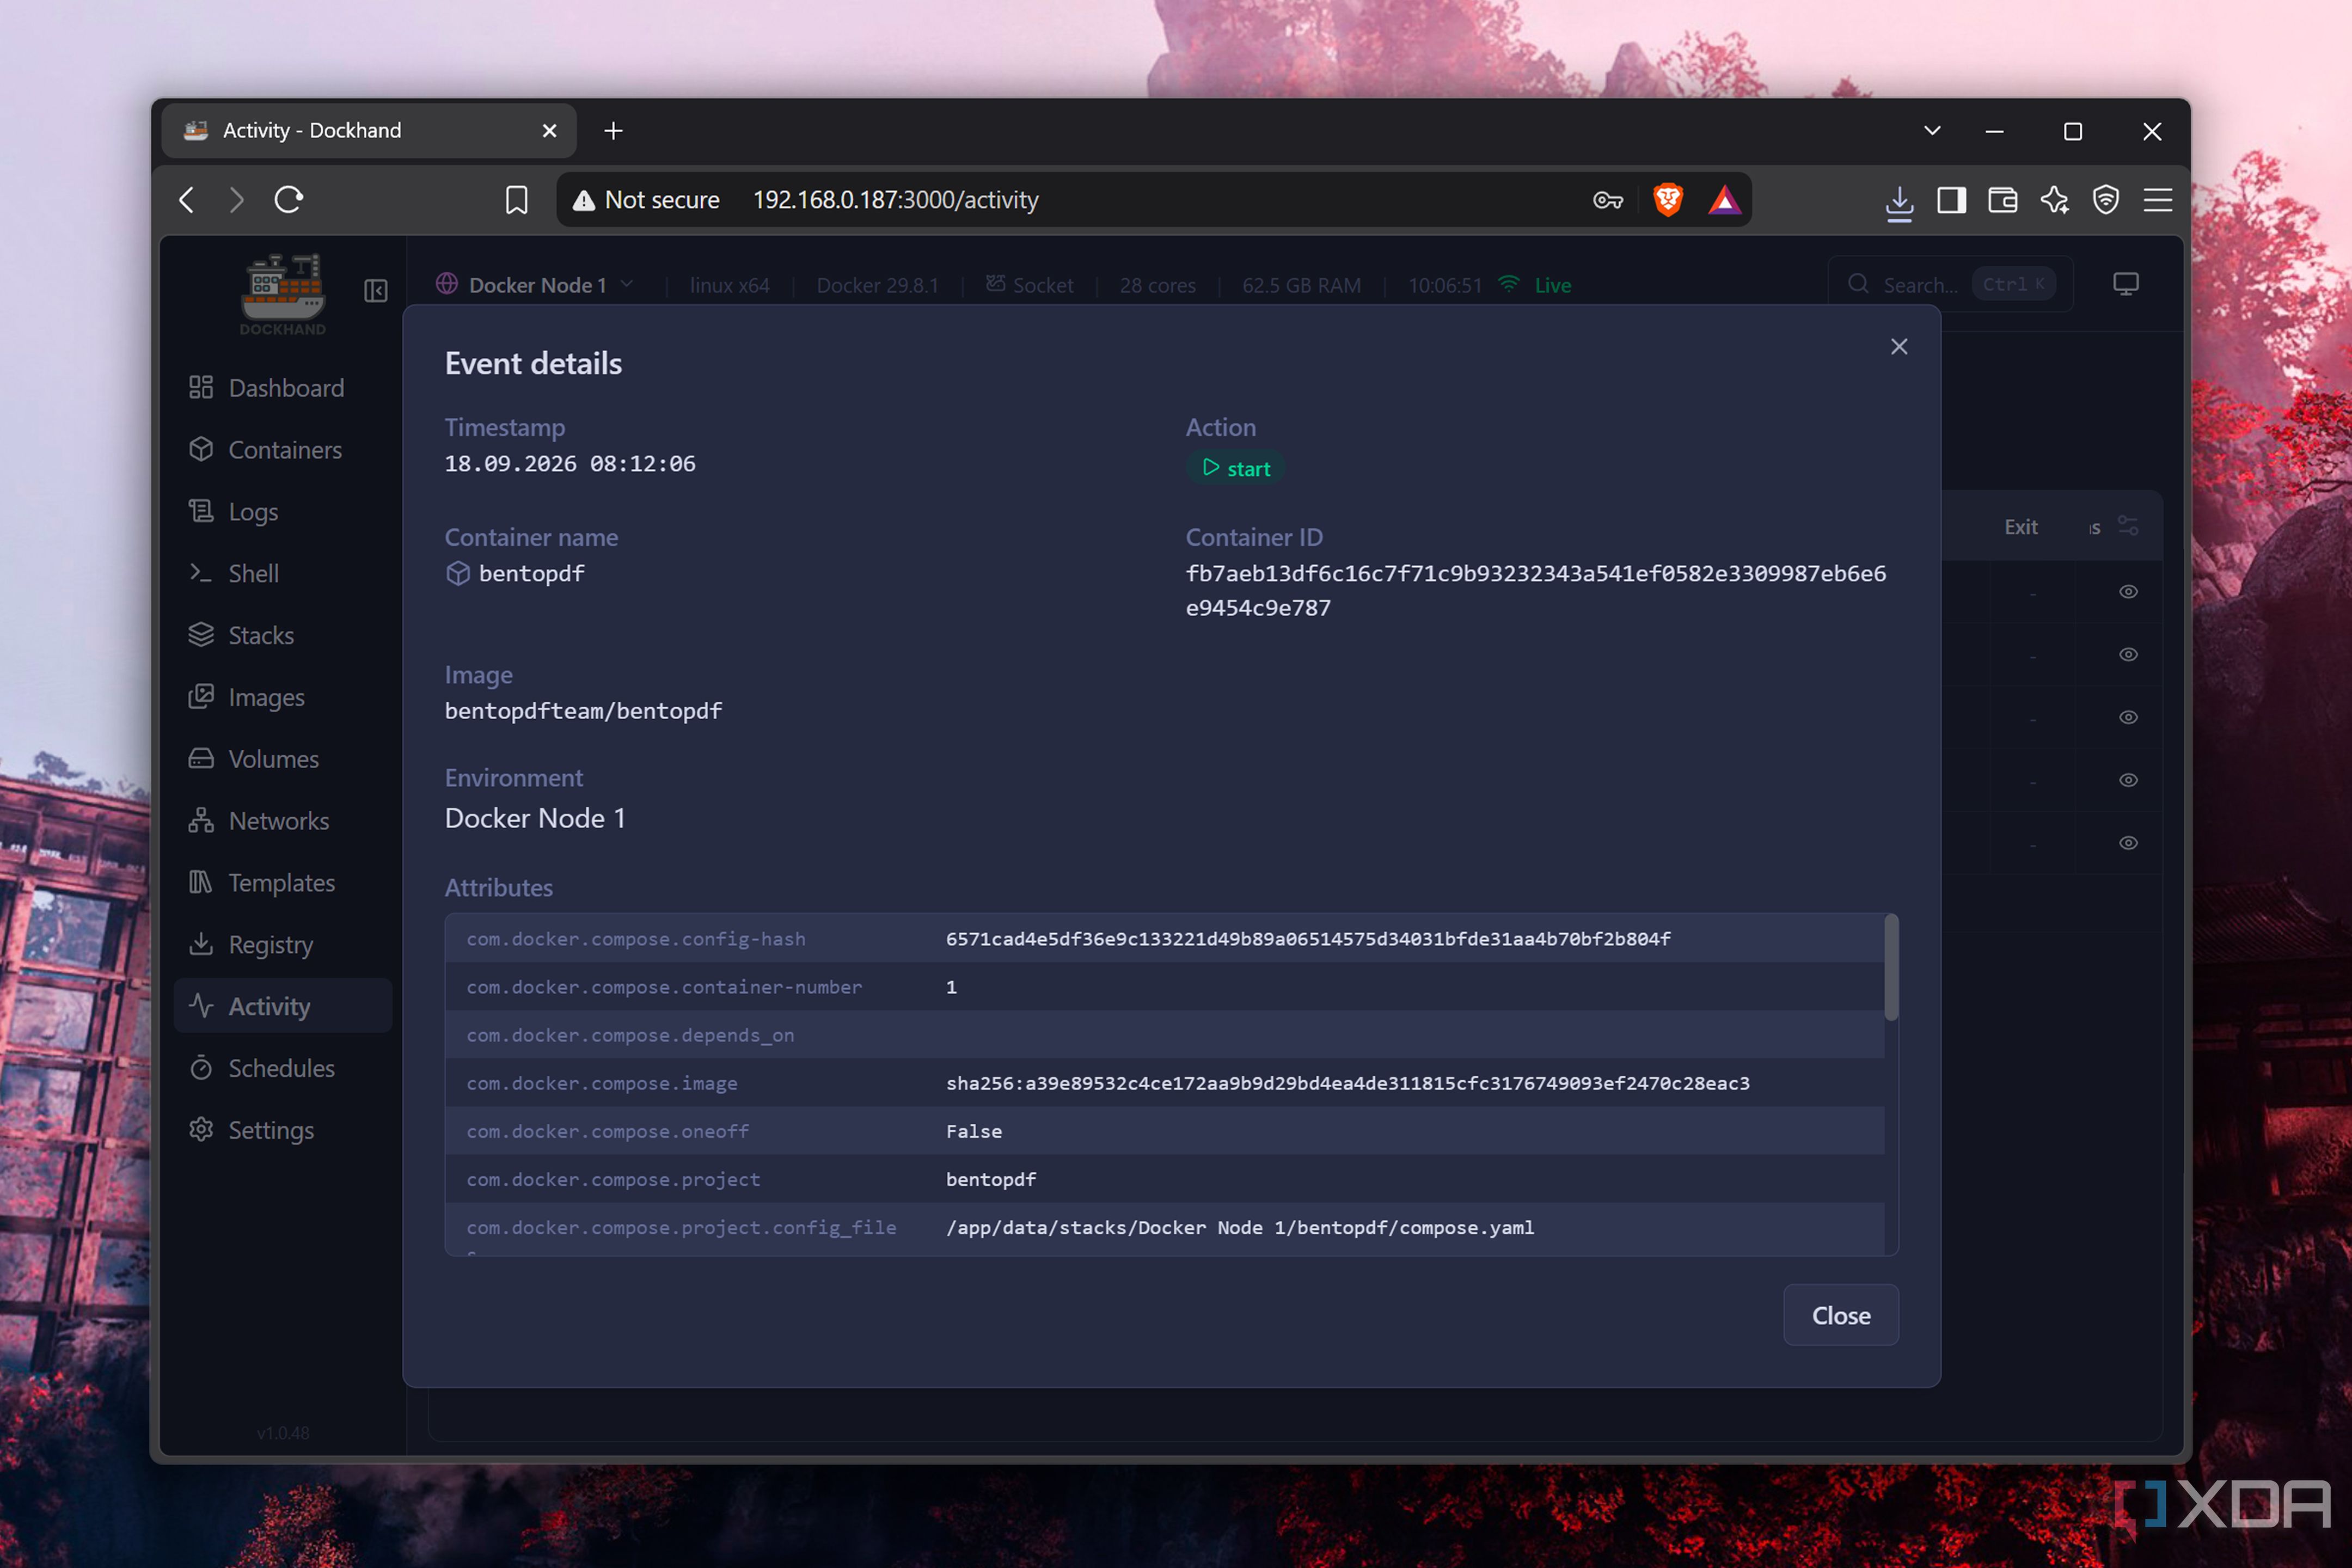Go to the Logs page

pos(284,511)
